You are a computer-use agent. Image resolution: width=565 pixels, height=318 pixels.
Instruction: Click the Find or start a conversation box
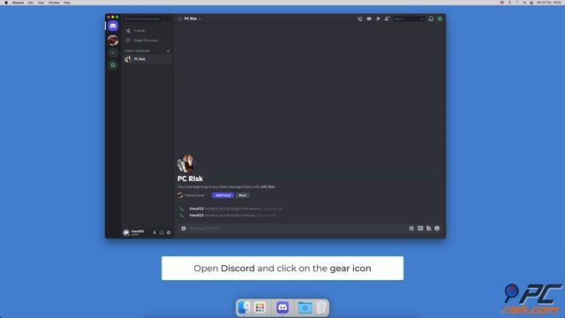(x=147, y=19)
